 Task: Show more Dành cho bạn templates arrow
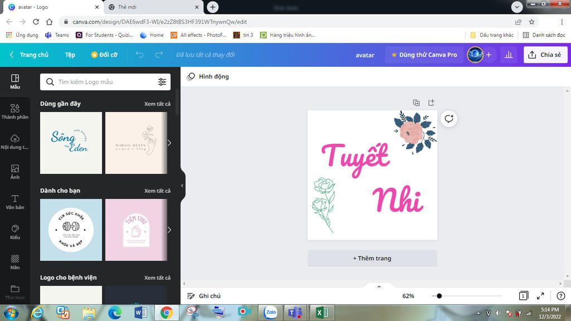click(x=169, y=230)
